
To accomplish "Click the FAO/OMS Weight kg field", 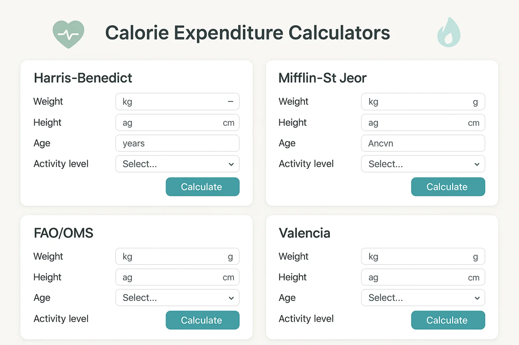I will [177, 256].
